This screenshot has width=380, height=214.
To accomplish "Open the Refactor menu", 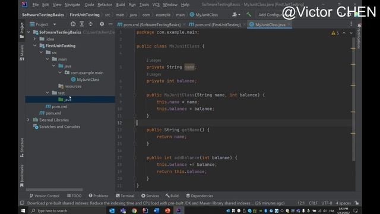I will [105, 5].
